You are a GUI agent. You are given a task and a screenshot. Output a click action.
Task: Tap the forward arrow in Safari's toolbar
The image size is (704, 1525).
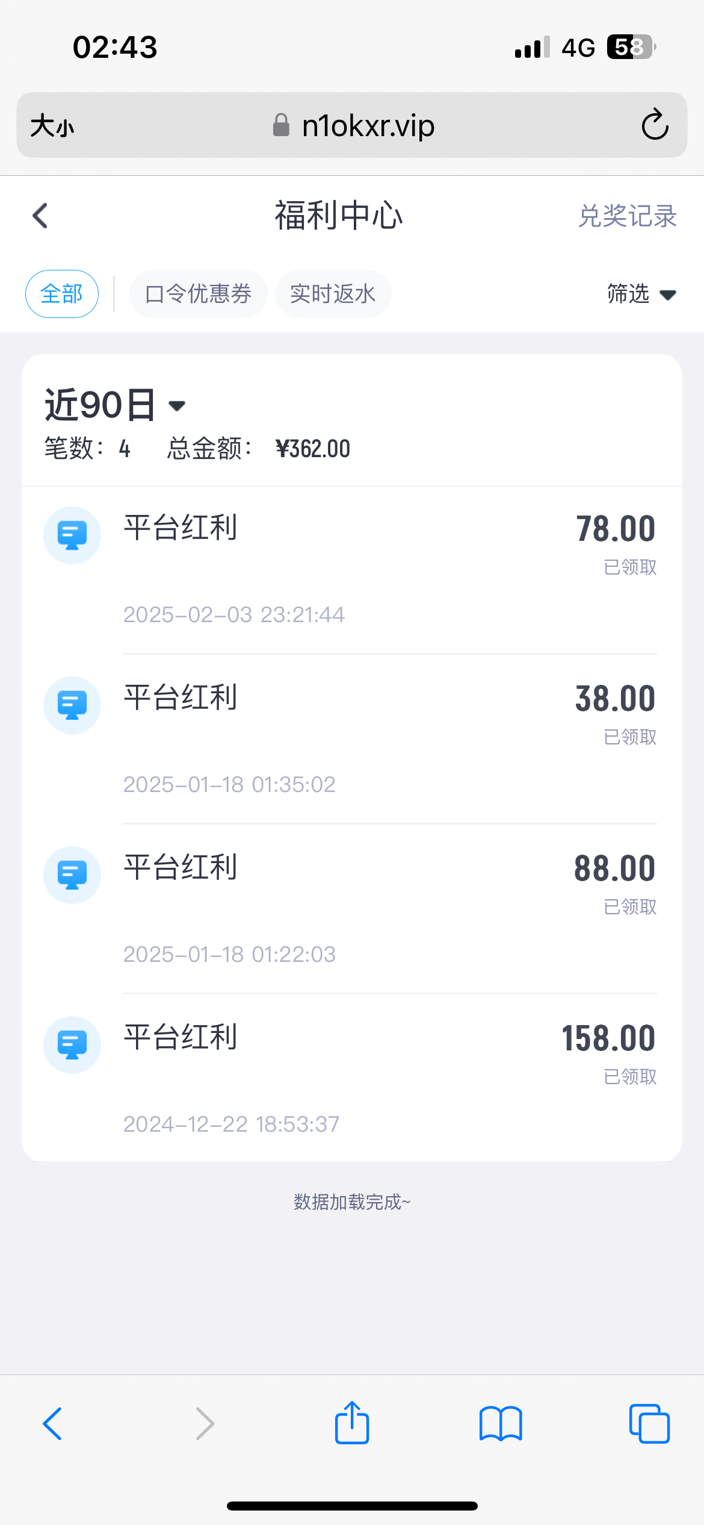click(x=205, y=1424)
